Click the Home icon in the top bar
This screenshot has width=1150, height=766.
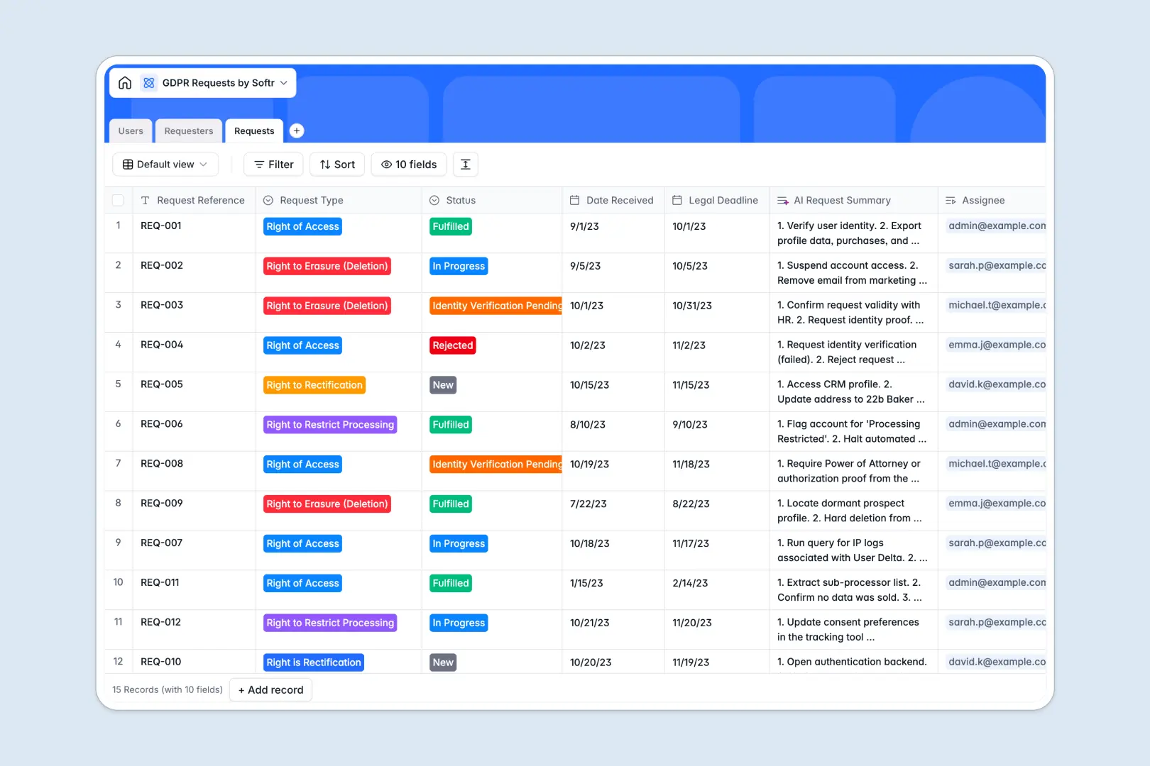125,82
